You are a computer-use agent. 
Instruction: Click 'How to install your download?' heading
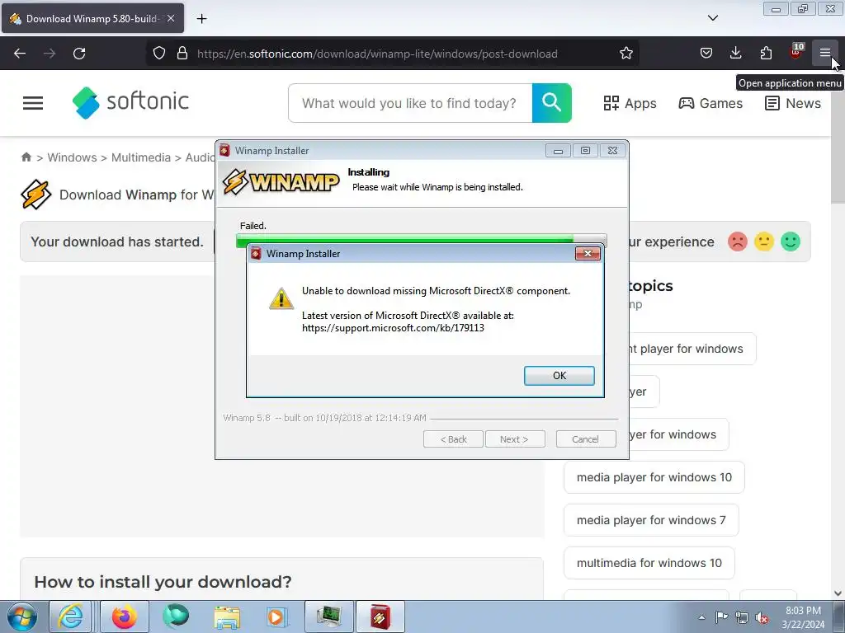click(163, 582)
